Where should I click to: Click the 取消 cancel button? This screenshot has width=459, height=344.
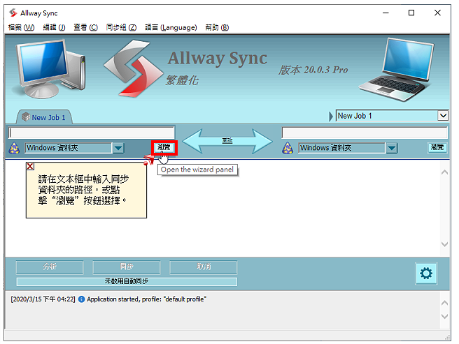tap(203, 267)
